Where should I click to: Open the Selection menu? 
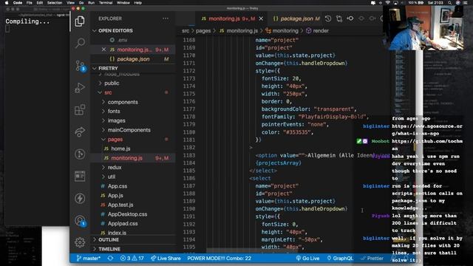click(55, 3)
